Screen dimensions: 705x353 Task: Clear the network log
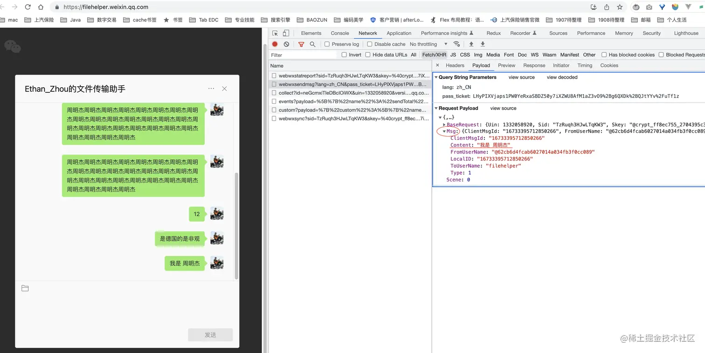click(x=286, y=44)
